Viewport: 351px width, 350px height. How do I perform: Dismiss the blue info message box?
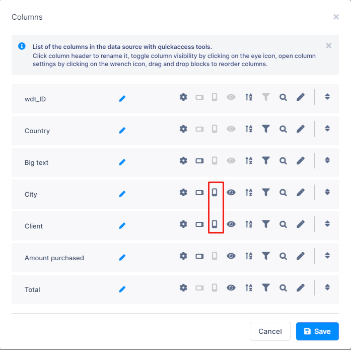coord(328,46)
